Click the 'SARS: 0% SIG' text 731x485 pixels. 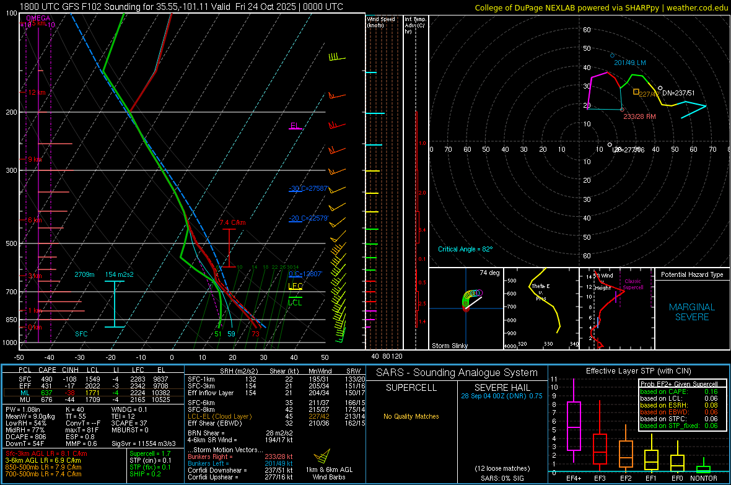(502, 478)
